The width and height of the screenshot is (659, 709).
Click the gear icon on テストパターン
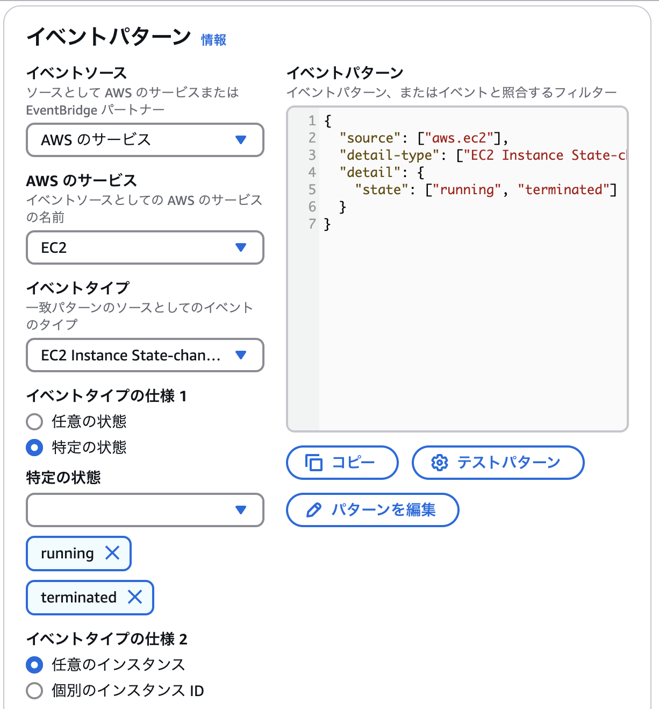coord(439,463)
